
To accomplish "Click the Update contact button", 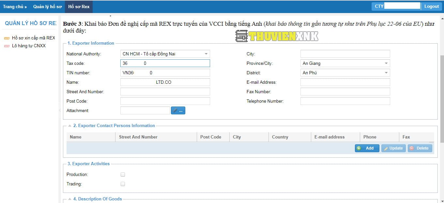I will pyautogui.click(x=393, y=148).
